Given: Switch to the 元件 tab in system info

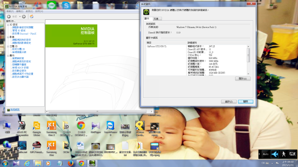Looking at the screenshot, I should tap(157, 19).
